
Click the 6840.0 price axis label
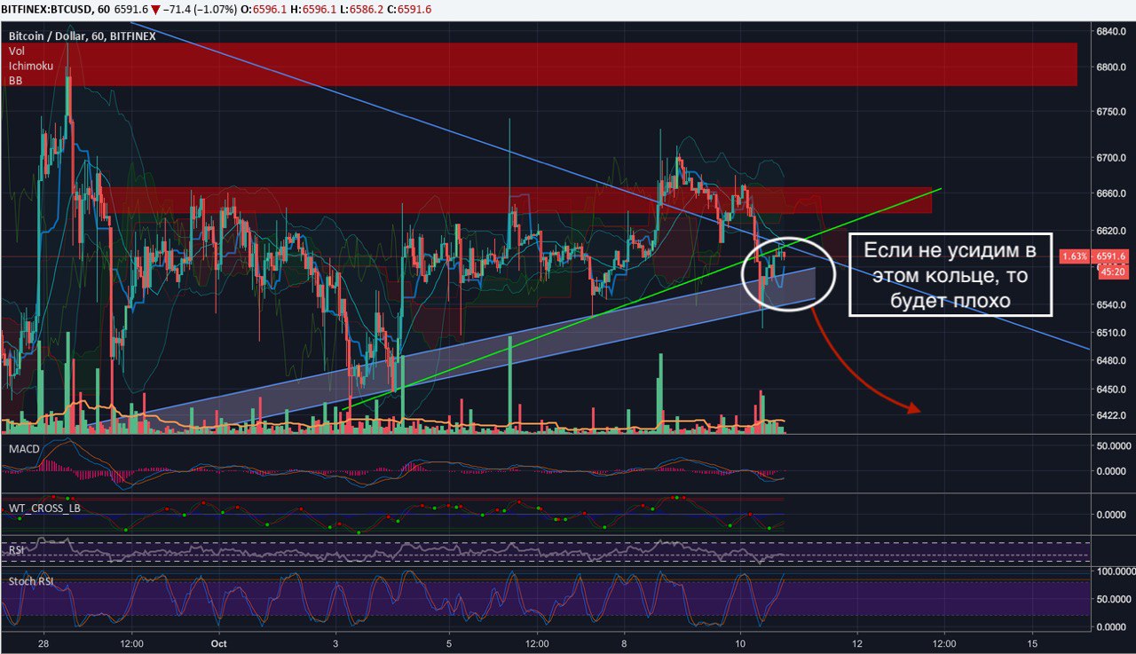coord(1113,31)
